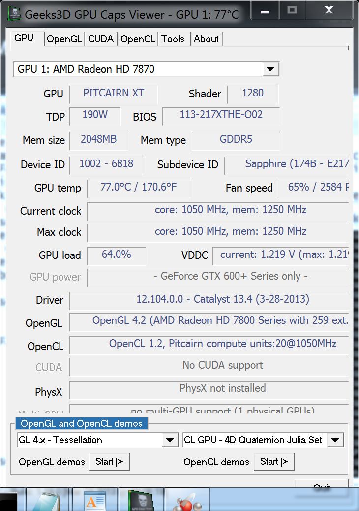Click the Current clock core 1050 MHz field
This screenshot has width=359, height=511.
click(x=218, y=211)
